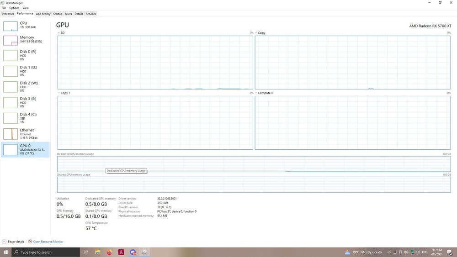Select Disk 3 (E:) in the sidebar

tap(25, 102)
